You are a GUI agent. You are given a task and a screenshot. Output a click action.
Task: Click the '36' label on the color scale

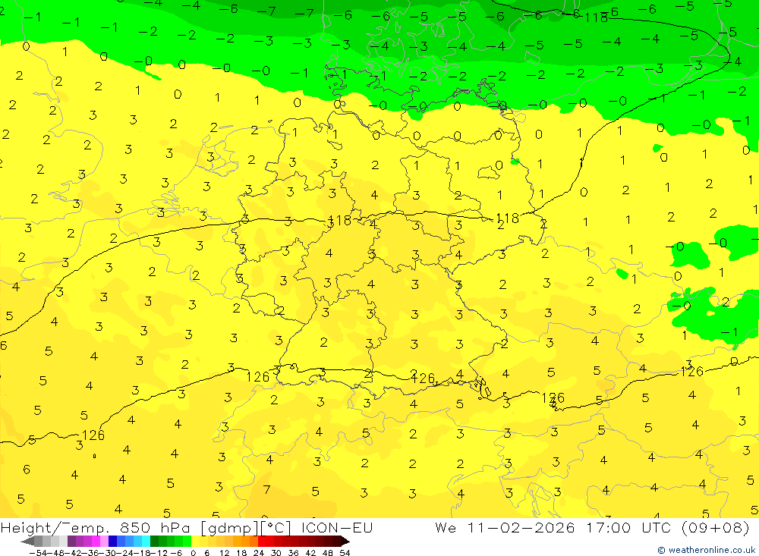[293, 553]
